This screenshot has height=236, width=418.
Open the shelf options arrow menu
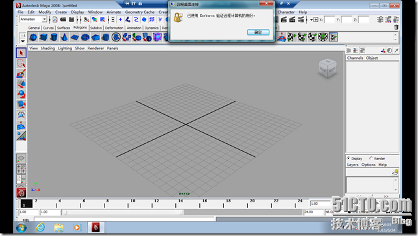(23, 41)
